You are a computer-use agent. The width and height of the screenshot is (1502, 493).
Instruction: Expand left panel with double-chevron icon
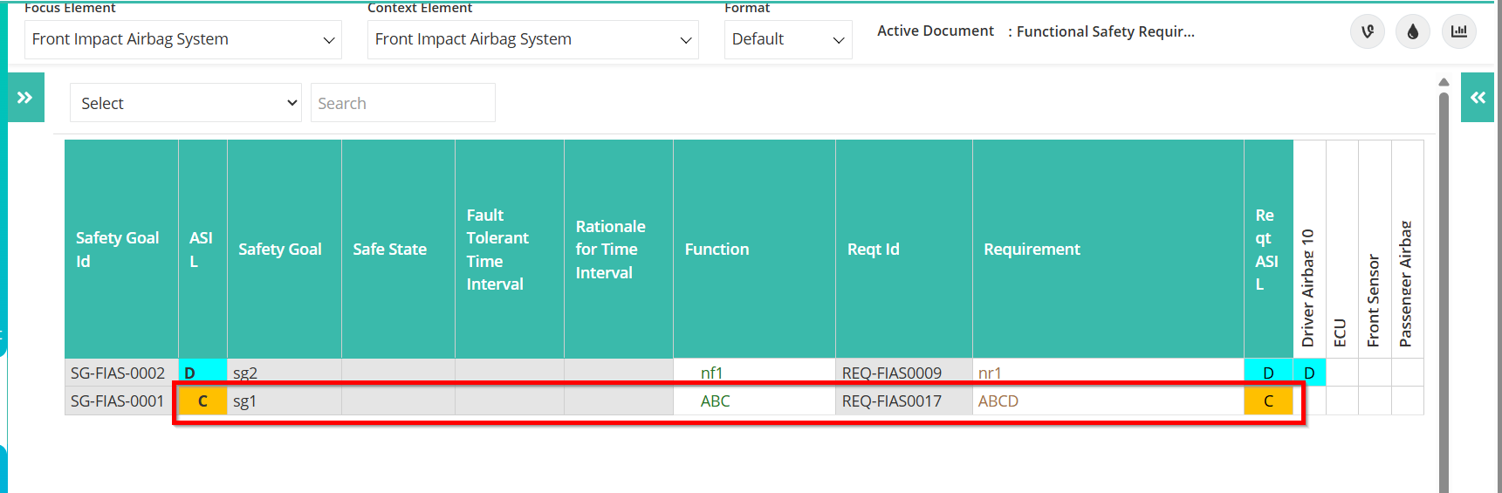(x=25, y=98)
